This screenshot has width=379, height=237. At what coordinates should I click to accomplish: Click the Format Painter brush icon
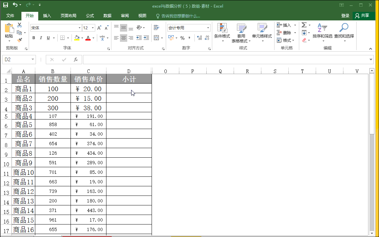coord(19,40)
